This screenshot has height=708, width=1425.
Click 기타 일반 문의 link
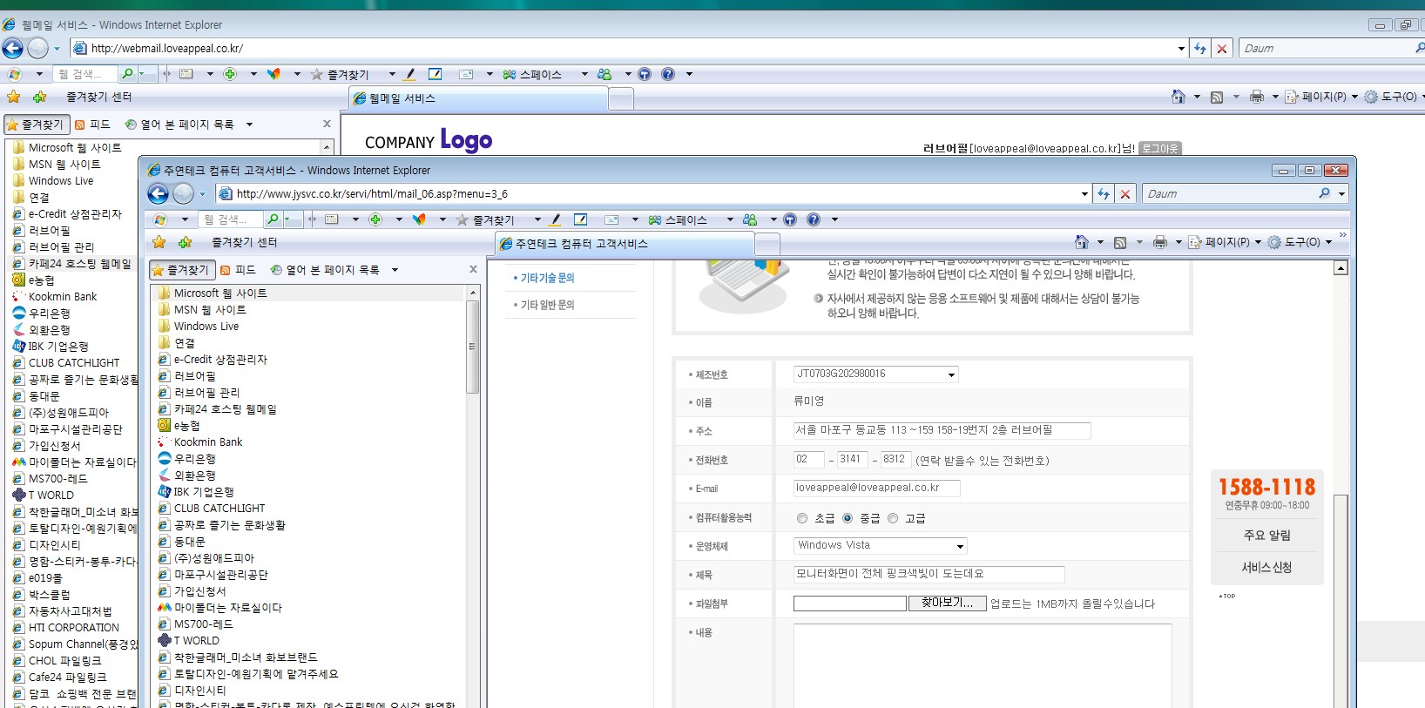(547, 305)
